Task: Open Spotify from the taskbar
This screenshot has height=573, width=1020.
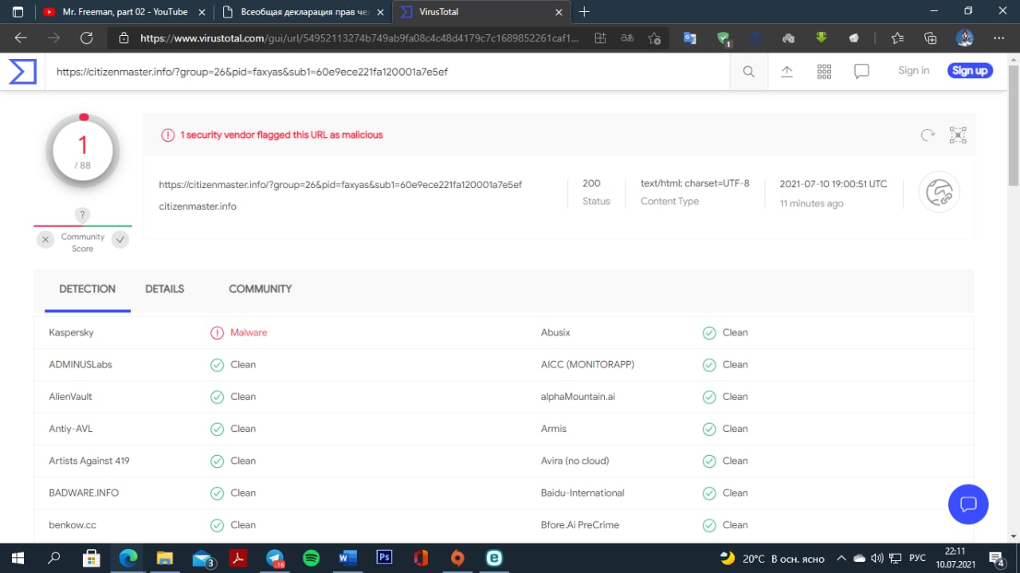Action: coord(312,558)
